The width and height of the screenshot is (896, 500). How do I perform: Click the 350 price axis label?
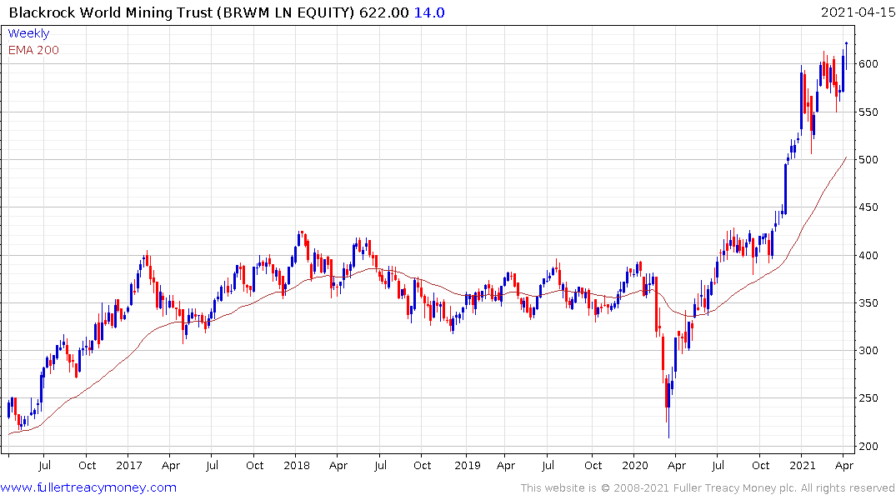click(x=868, y=302)
